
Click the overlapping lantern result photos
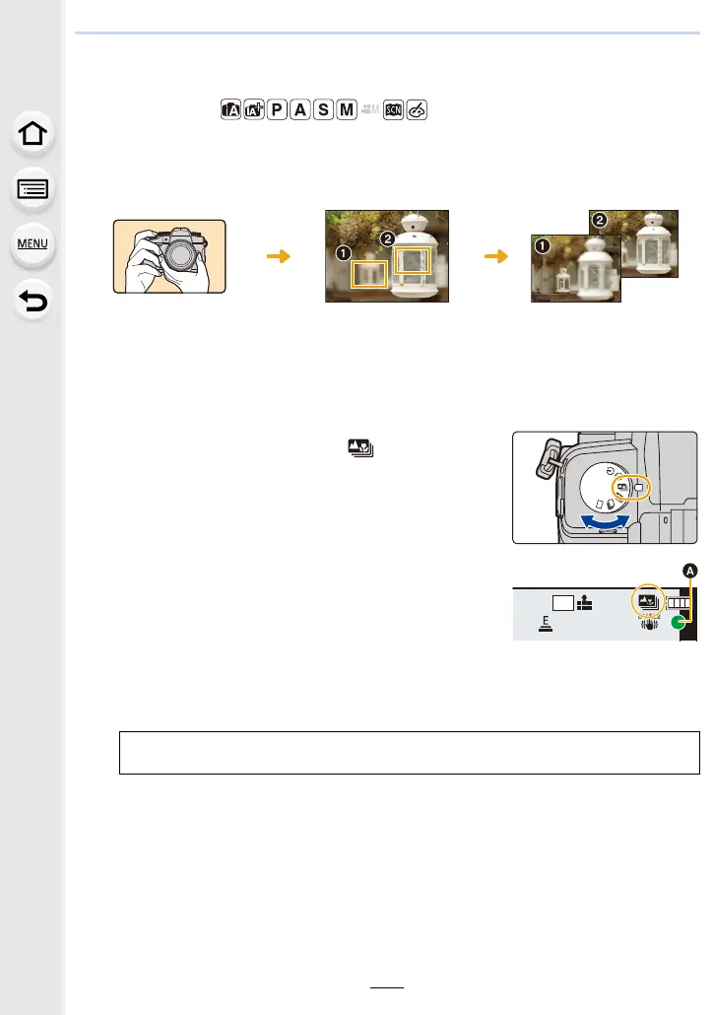[x=605, y=256]
